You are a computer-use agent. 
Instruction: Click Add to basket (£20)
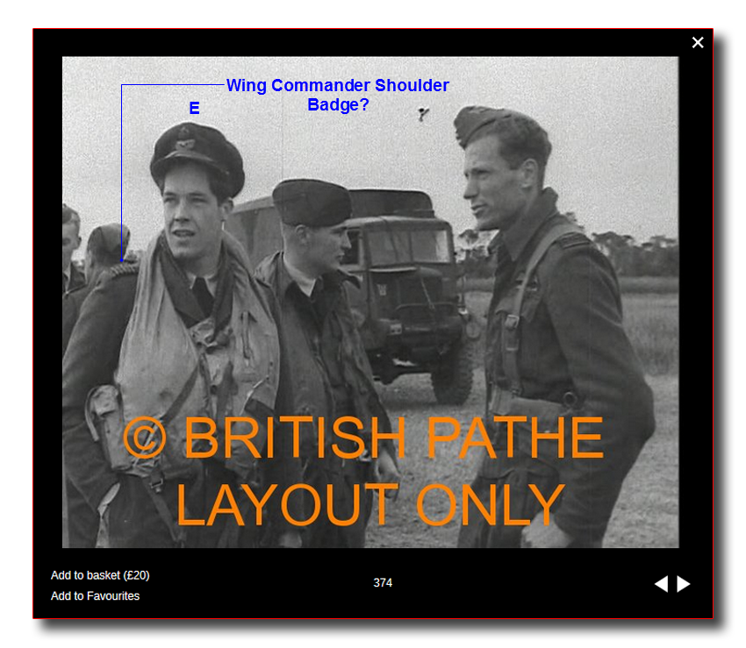pos(100,575)
